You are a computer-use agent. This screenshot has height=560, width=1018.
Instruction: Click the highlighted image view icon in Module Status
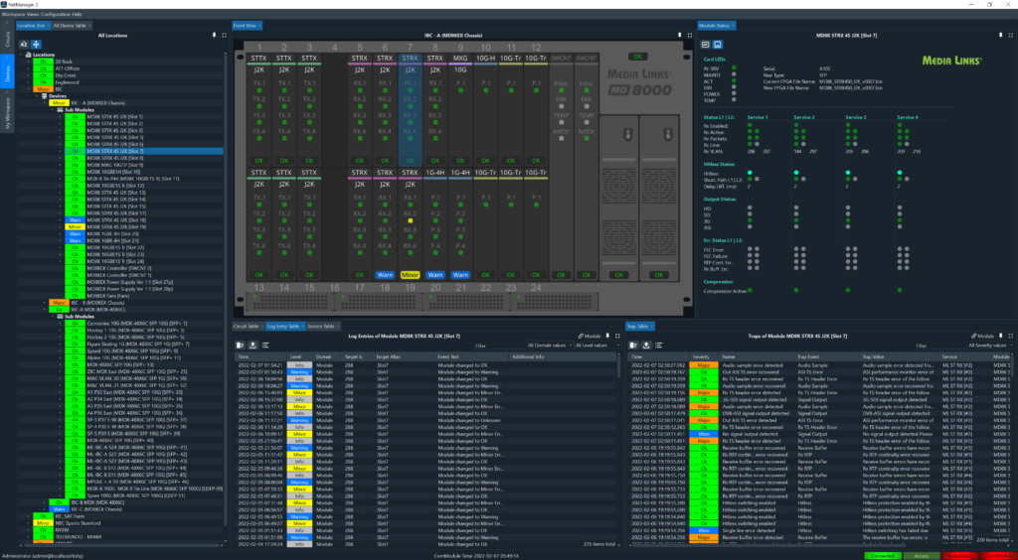718,46
